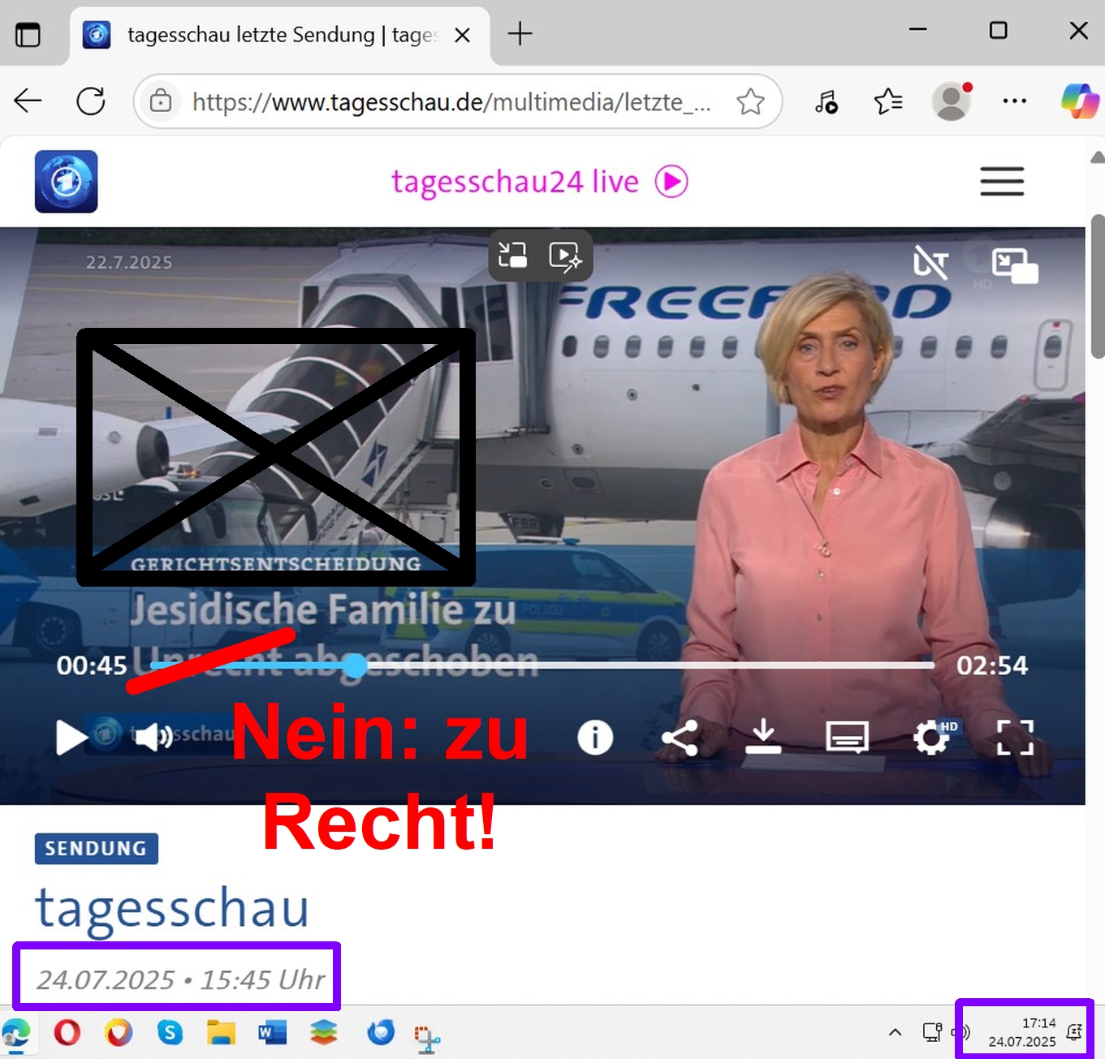Open the hamburger navigation menu
This screenshot has width=1105, height=1059.
(x=1001, y=182)
